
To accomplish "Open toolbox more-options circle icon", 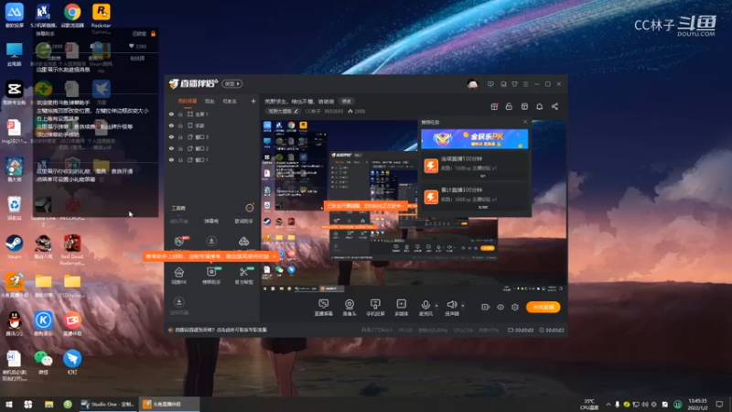I will pyautogui.click(x=250, y=208).
